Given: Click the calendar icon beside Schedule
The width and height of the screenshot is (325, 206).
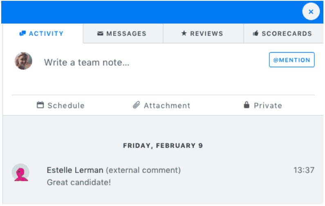Looking at the screenshot, I should pyautogui.click(x=40, y=105).
